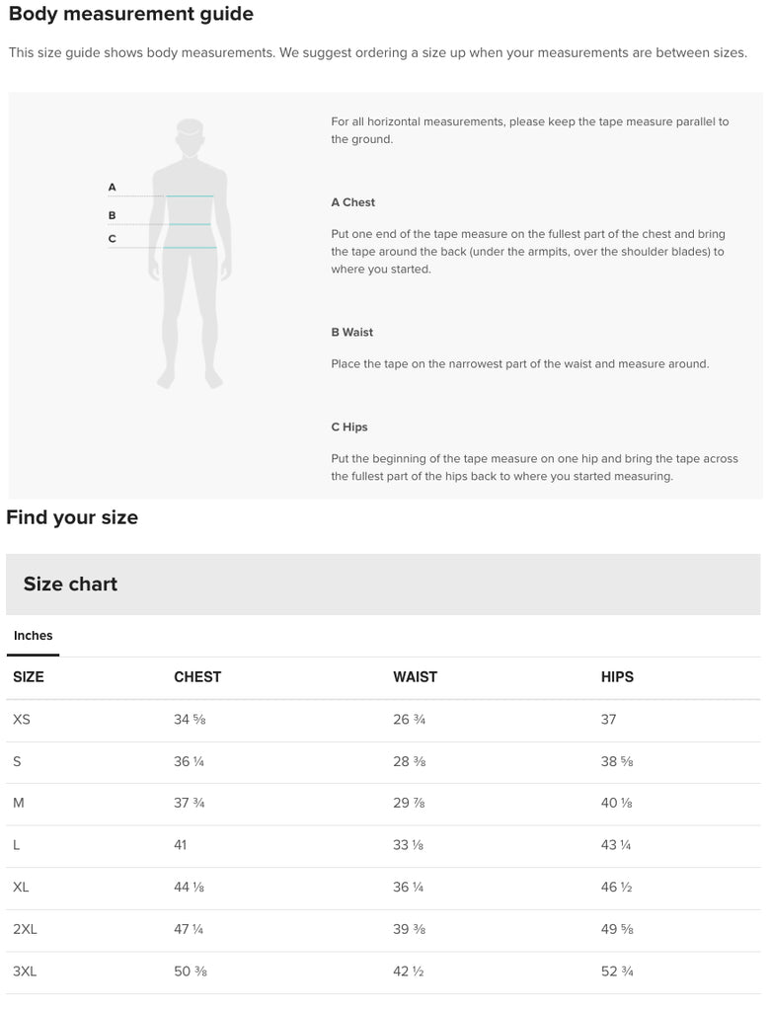
Task: Click the "B Waist" instruction heading
Action: coord(352,333)
